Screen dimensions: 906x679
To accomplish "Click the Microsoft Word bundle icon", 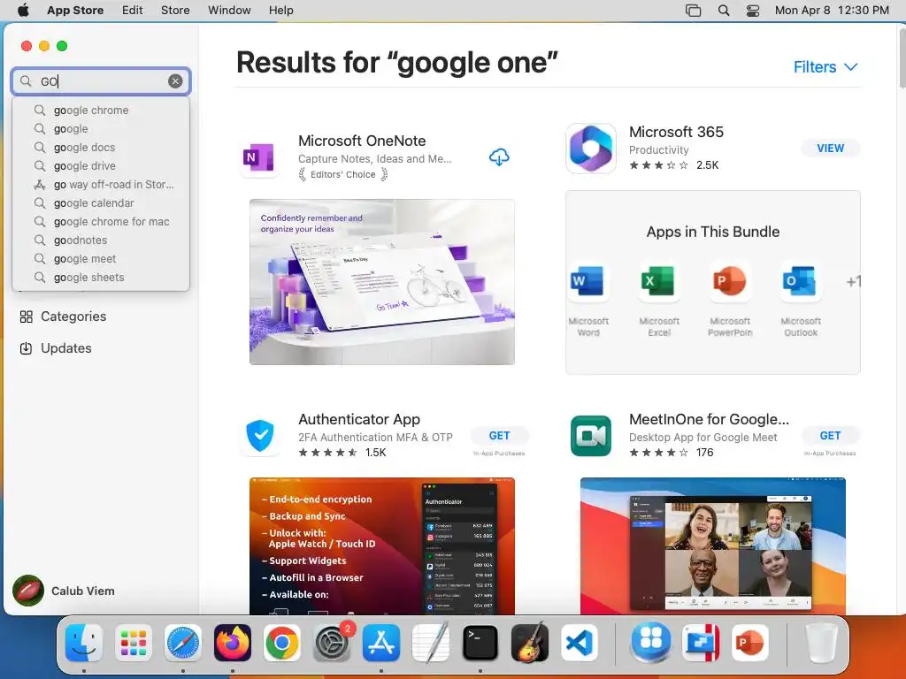I will (x=587, y=281).
